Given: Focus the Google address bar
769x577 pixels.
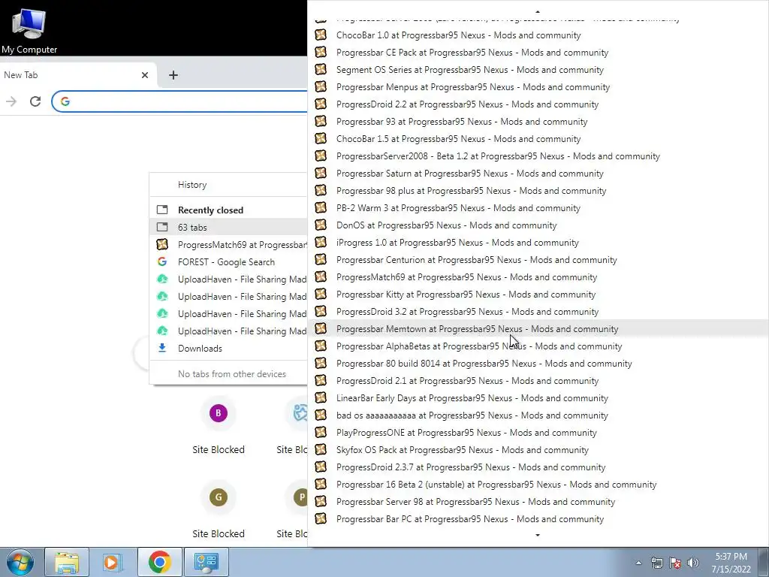Looking at the screenshot, I should coord(179,101).
